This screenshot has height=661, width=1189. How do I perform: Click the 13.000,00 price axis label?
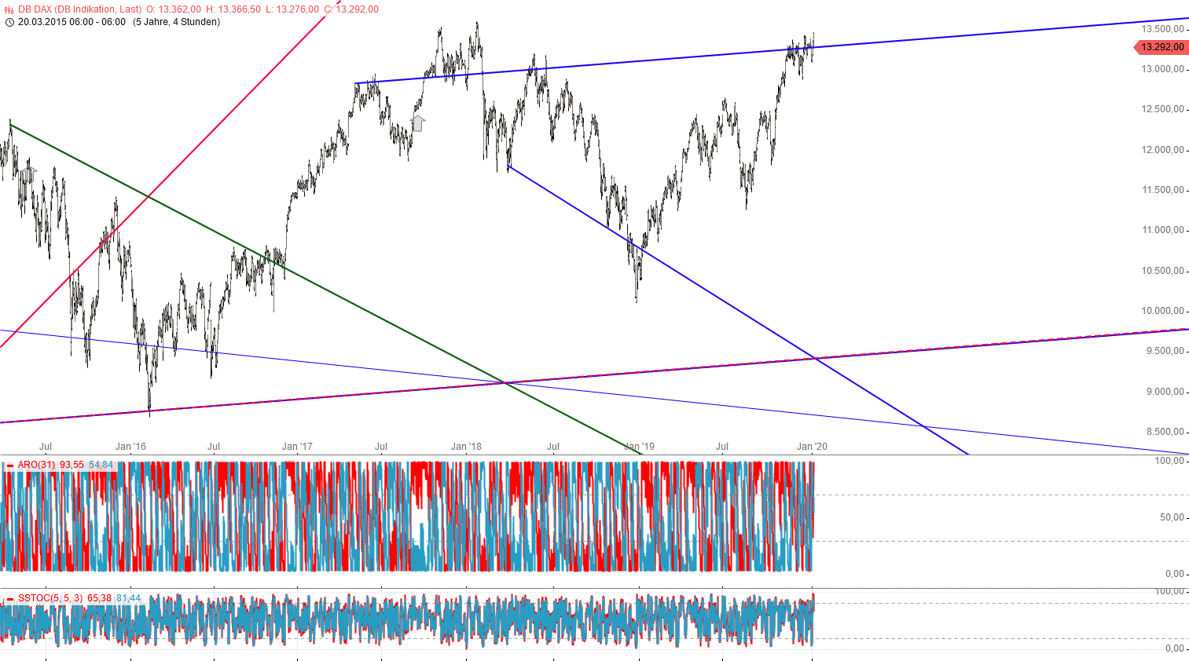coord(1162,69)
